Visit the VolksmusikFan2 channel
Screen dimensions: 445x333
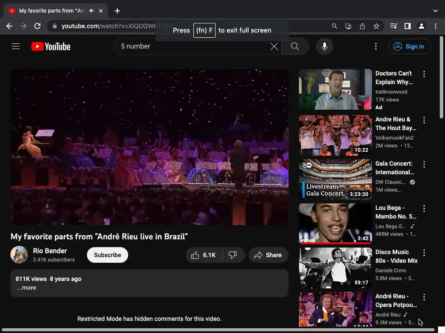tap(395, 138)
